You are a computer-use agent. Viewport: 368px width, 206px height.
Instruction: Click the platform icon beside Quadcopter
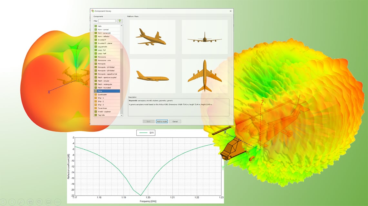(95, 94)
